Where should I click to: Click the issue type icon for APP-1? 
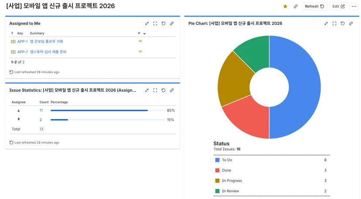click(13, 41)
